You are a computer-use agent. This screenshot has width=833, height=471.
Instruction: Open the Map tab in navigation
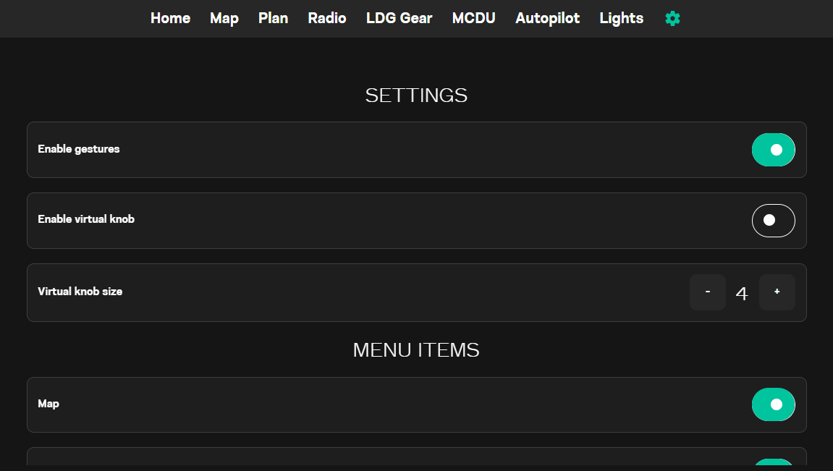(x=224, y=18)
